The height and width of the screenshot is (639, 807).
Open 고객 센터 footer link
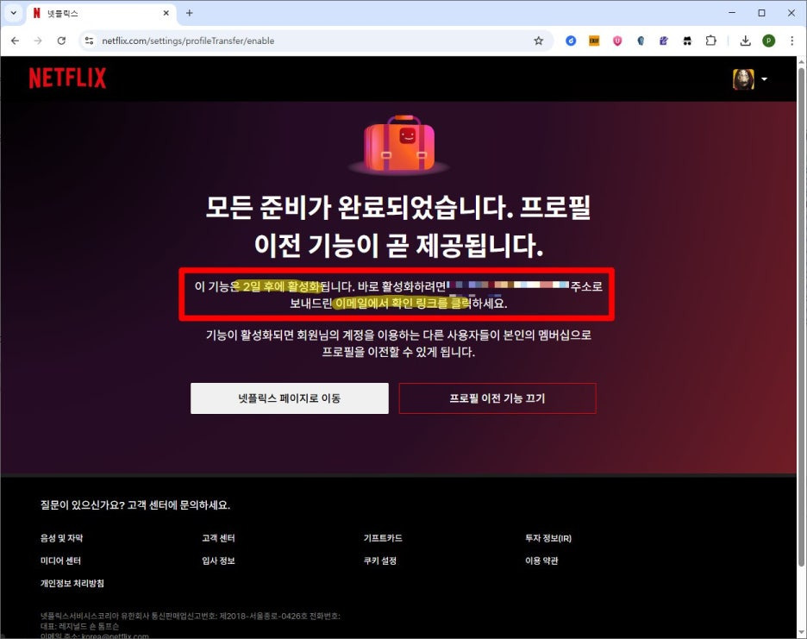click(218, 538)
